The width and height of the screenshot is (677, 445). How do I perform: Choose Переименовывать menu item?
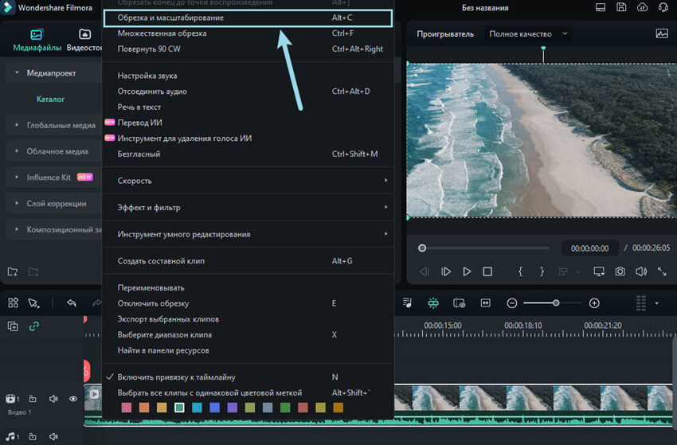[248, 287]
